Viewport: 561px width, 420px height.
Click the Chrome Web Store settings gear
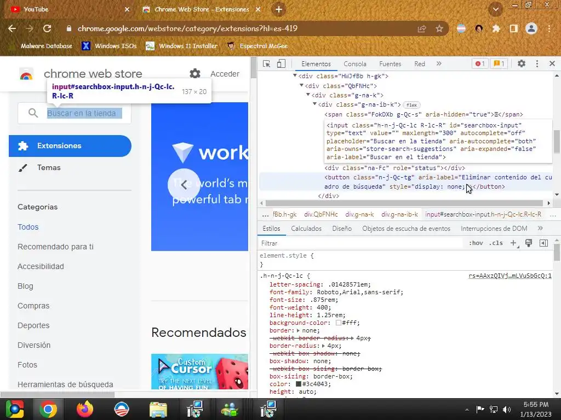pos(195,74)
